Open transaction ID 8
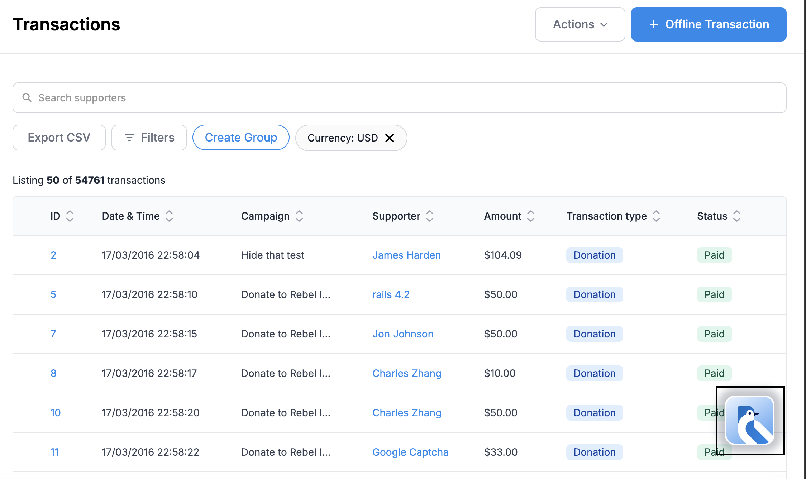 coord(53,373)
